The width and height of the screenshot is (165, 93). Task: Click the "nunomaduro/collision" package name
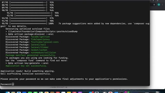point(43,52)
